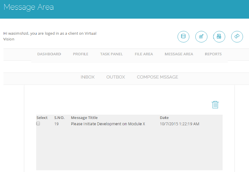This screenshot has width=249, height=172.
Task: Tick the checkbox for message 19
Action: (38, 124)
